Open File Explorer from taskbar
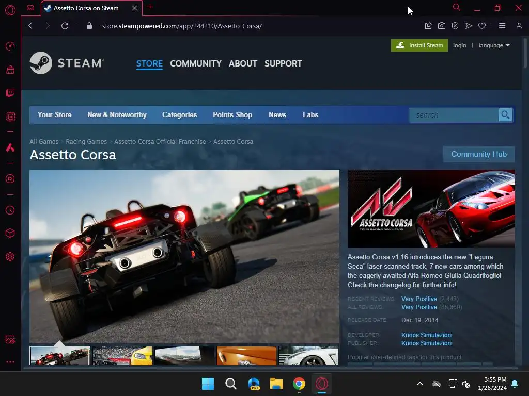529x396 pixels. coord(276,384)
